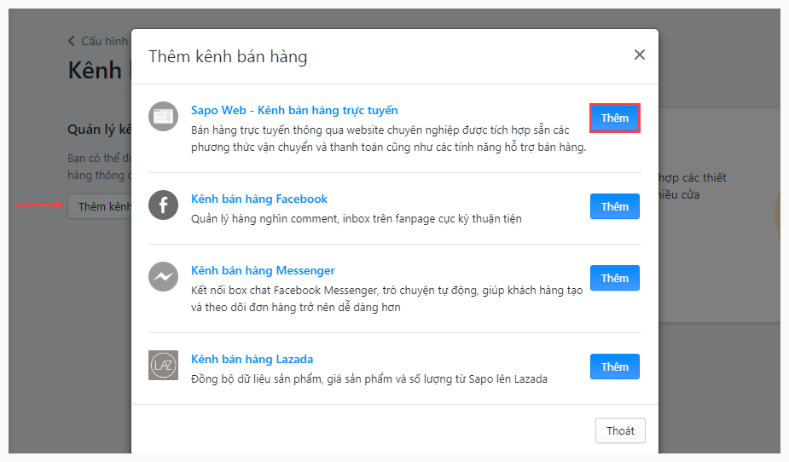Open Kênh bán hàng Messenger link
Image resolution: width=789 pixels, height=462 pixels.
(263, 270)
